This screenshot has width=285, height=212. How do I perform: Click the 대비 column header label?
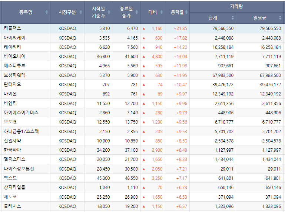point(153,12)
